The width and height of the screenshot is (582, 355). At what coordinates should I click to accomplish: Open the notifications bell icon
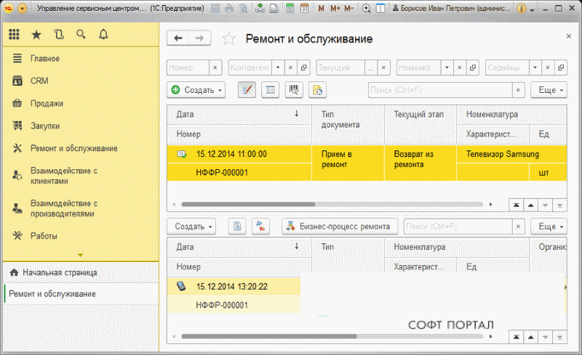click(x=103, y=34)
